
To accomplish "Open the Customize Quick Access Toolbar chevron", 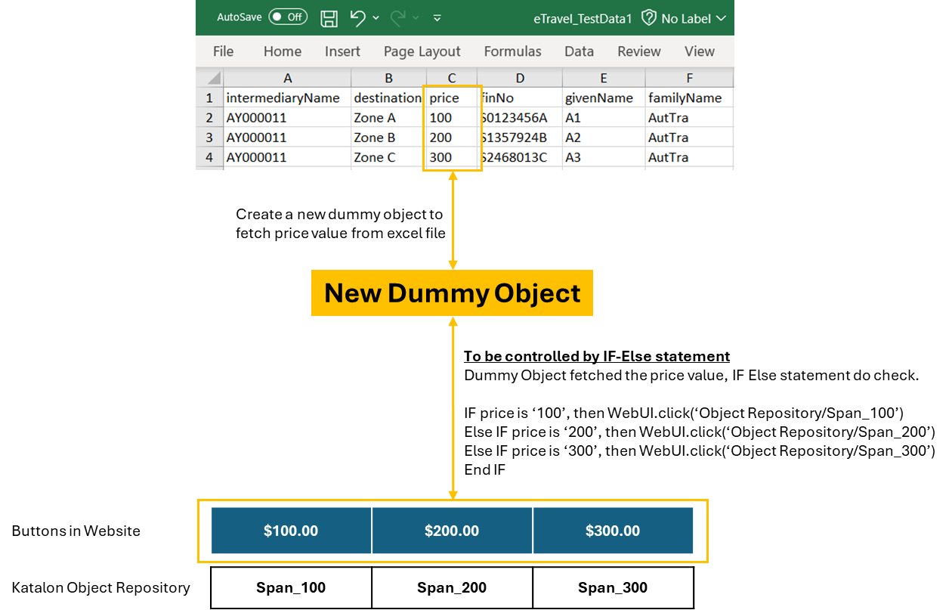I will 437,18.
